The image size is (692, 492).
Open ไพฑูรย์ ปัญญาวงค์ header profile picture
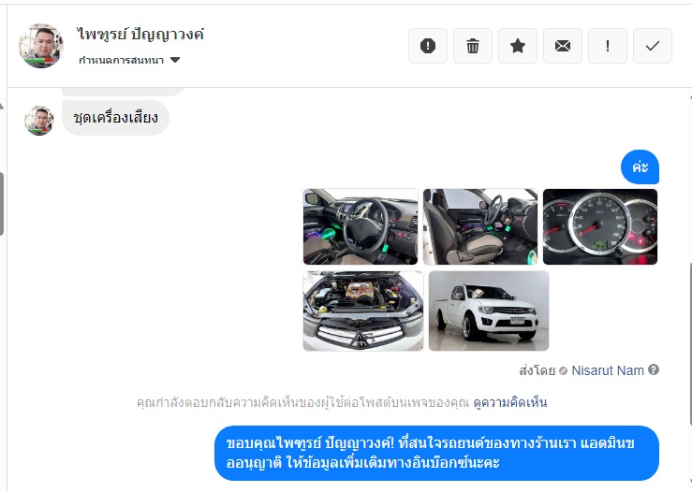pos(41,46)
